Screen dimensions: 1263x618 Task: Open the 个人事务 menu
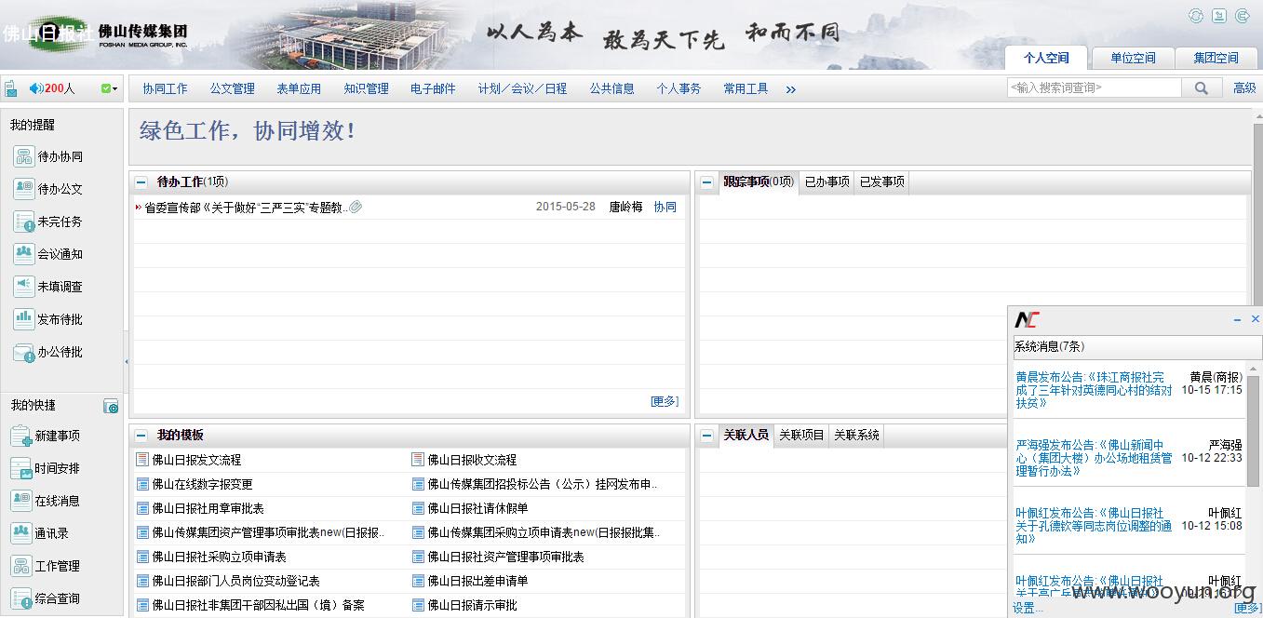[x=679, y=88]
